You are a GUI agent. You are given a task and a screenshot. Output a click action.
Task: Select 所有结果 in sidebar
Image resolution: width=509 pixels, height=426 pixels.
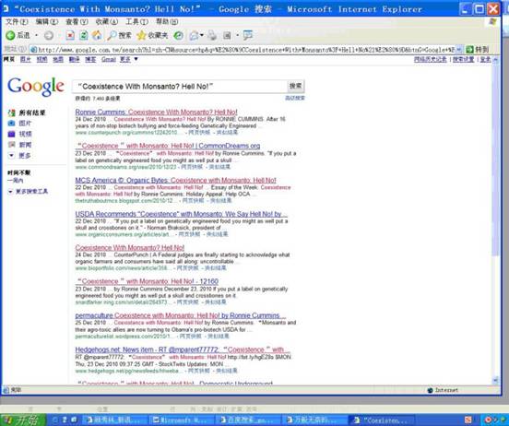tap(27, 112)
